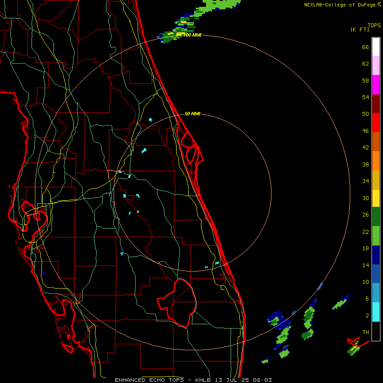Click the 50 legend value
383x383 pixels.
366,114
